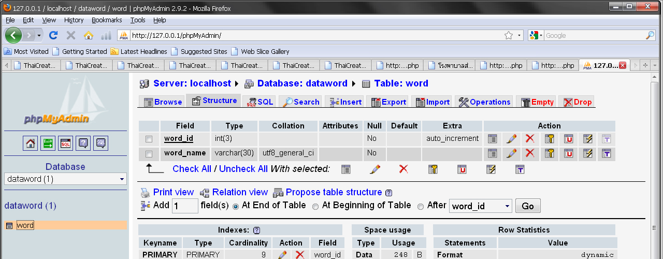This screenshot has width=663, height=259.
Task: Click With selected pencil change icon
Action: click(x=375, y=169)
